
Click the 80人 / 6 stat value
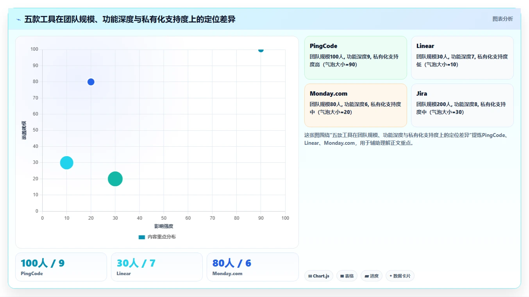232,263
